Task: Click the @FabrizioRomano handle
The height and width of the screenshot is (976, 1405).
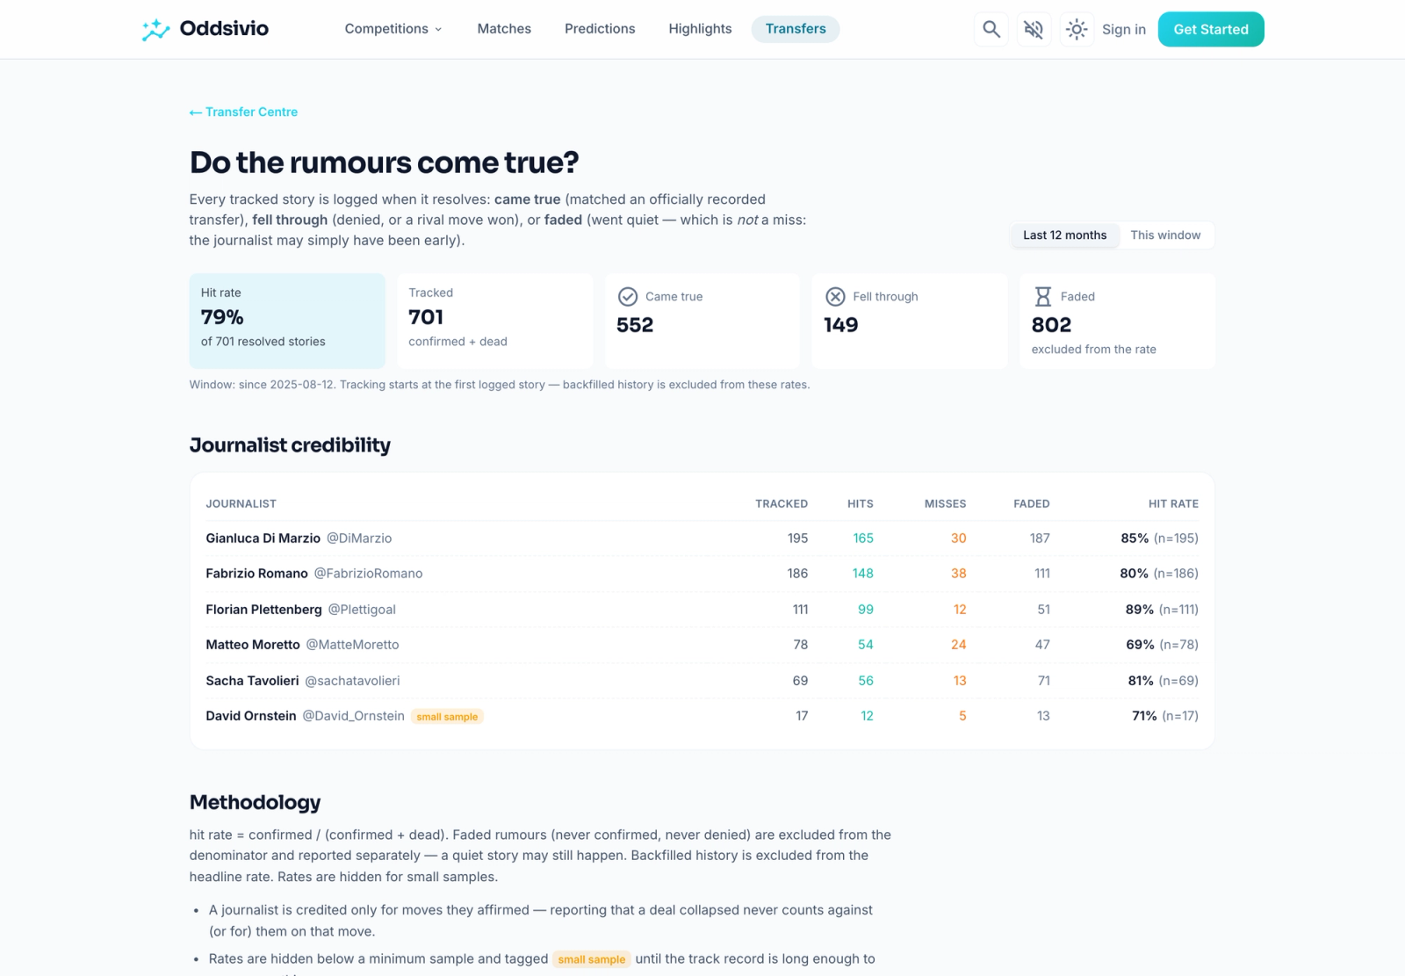Action: [368, 574]
